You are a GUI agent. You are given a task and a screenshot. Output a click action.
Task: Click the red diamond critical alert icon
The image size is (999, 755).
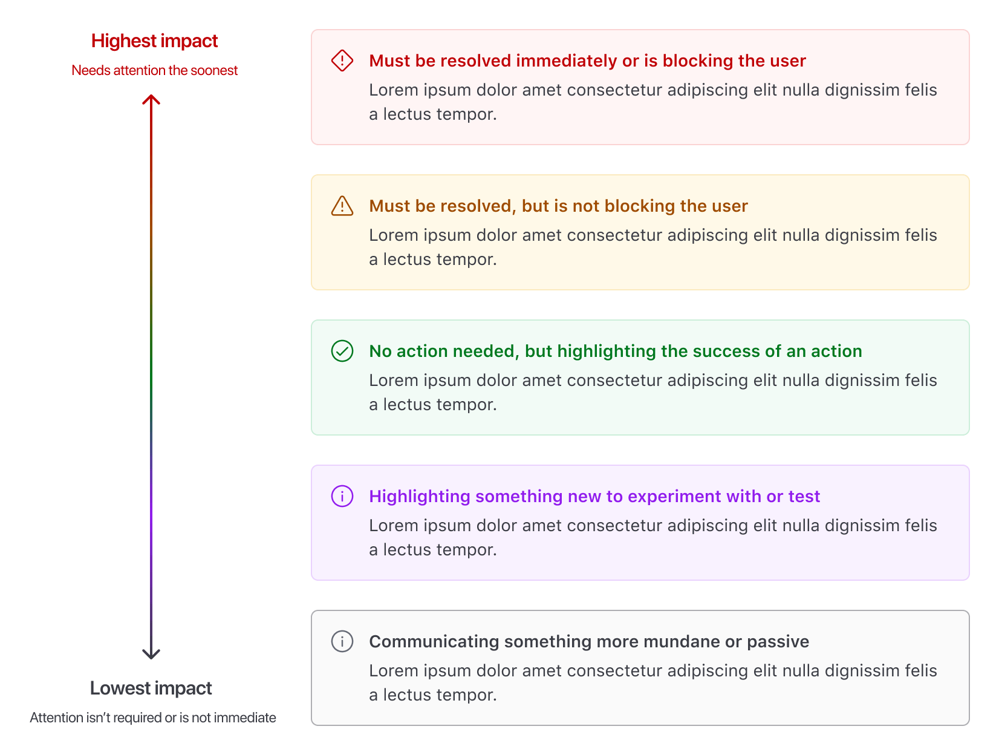pyautogui.click(x=342, y=60)
